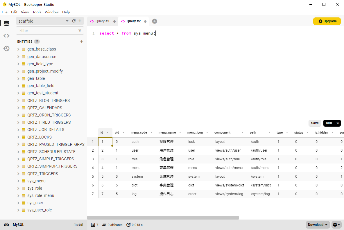
Task: Add a new query tab with plus
Action: tap(155, 21)
